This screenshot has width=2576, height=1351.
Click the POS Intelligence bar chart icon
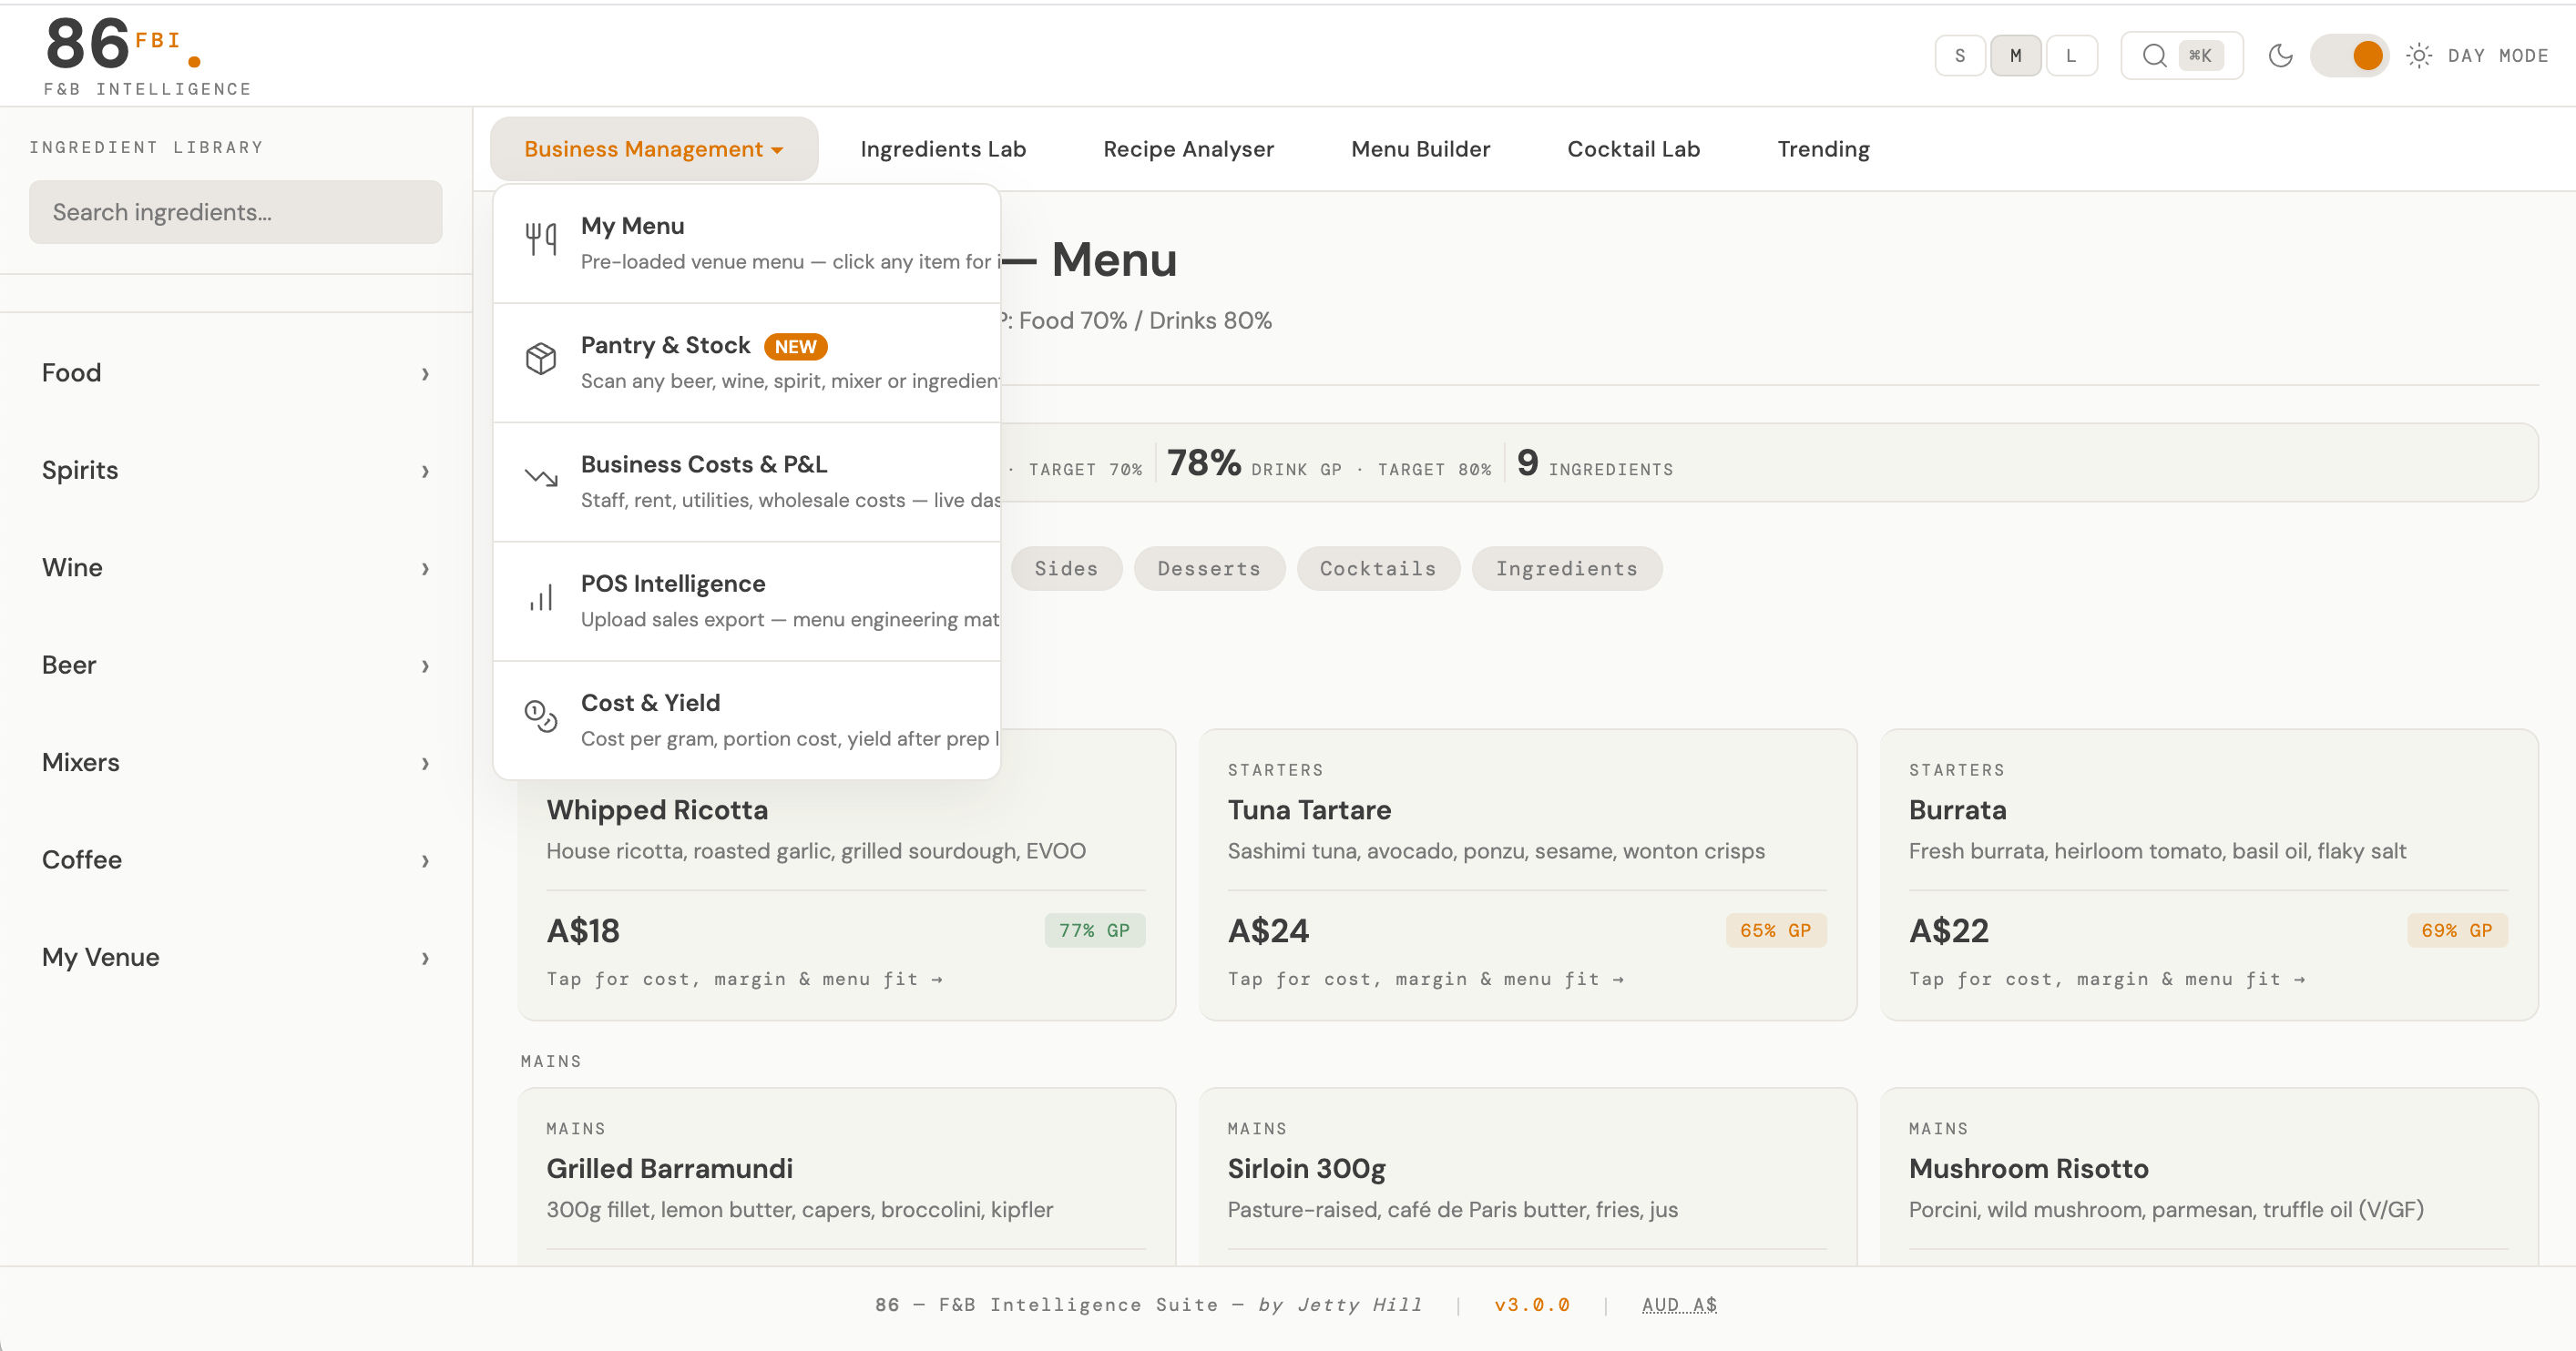(x=541, y=597)
